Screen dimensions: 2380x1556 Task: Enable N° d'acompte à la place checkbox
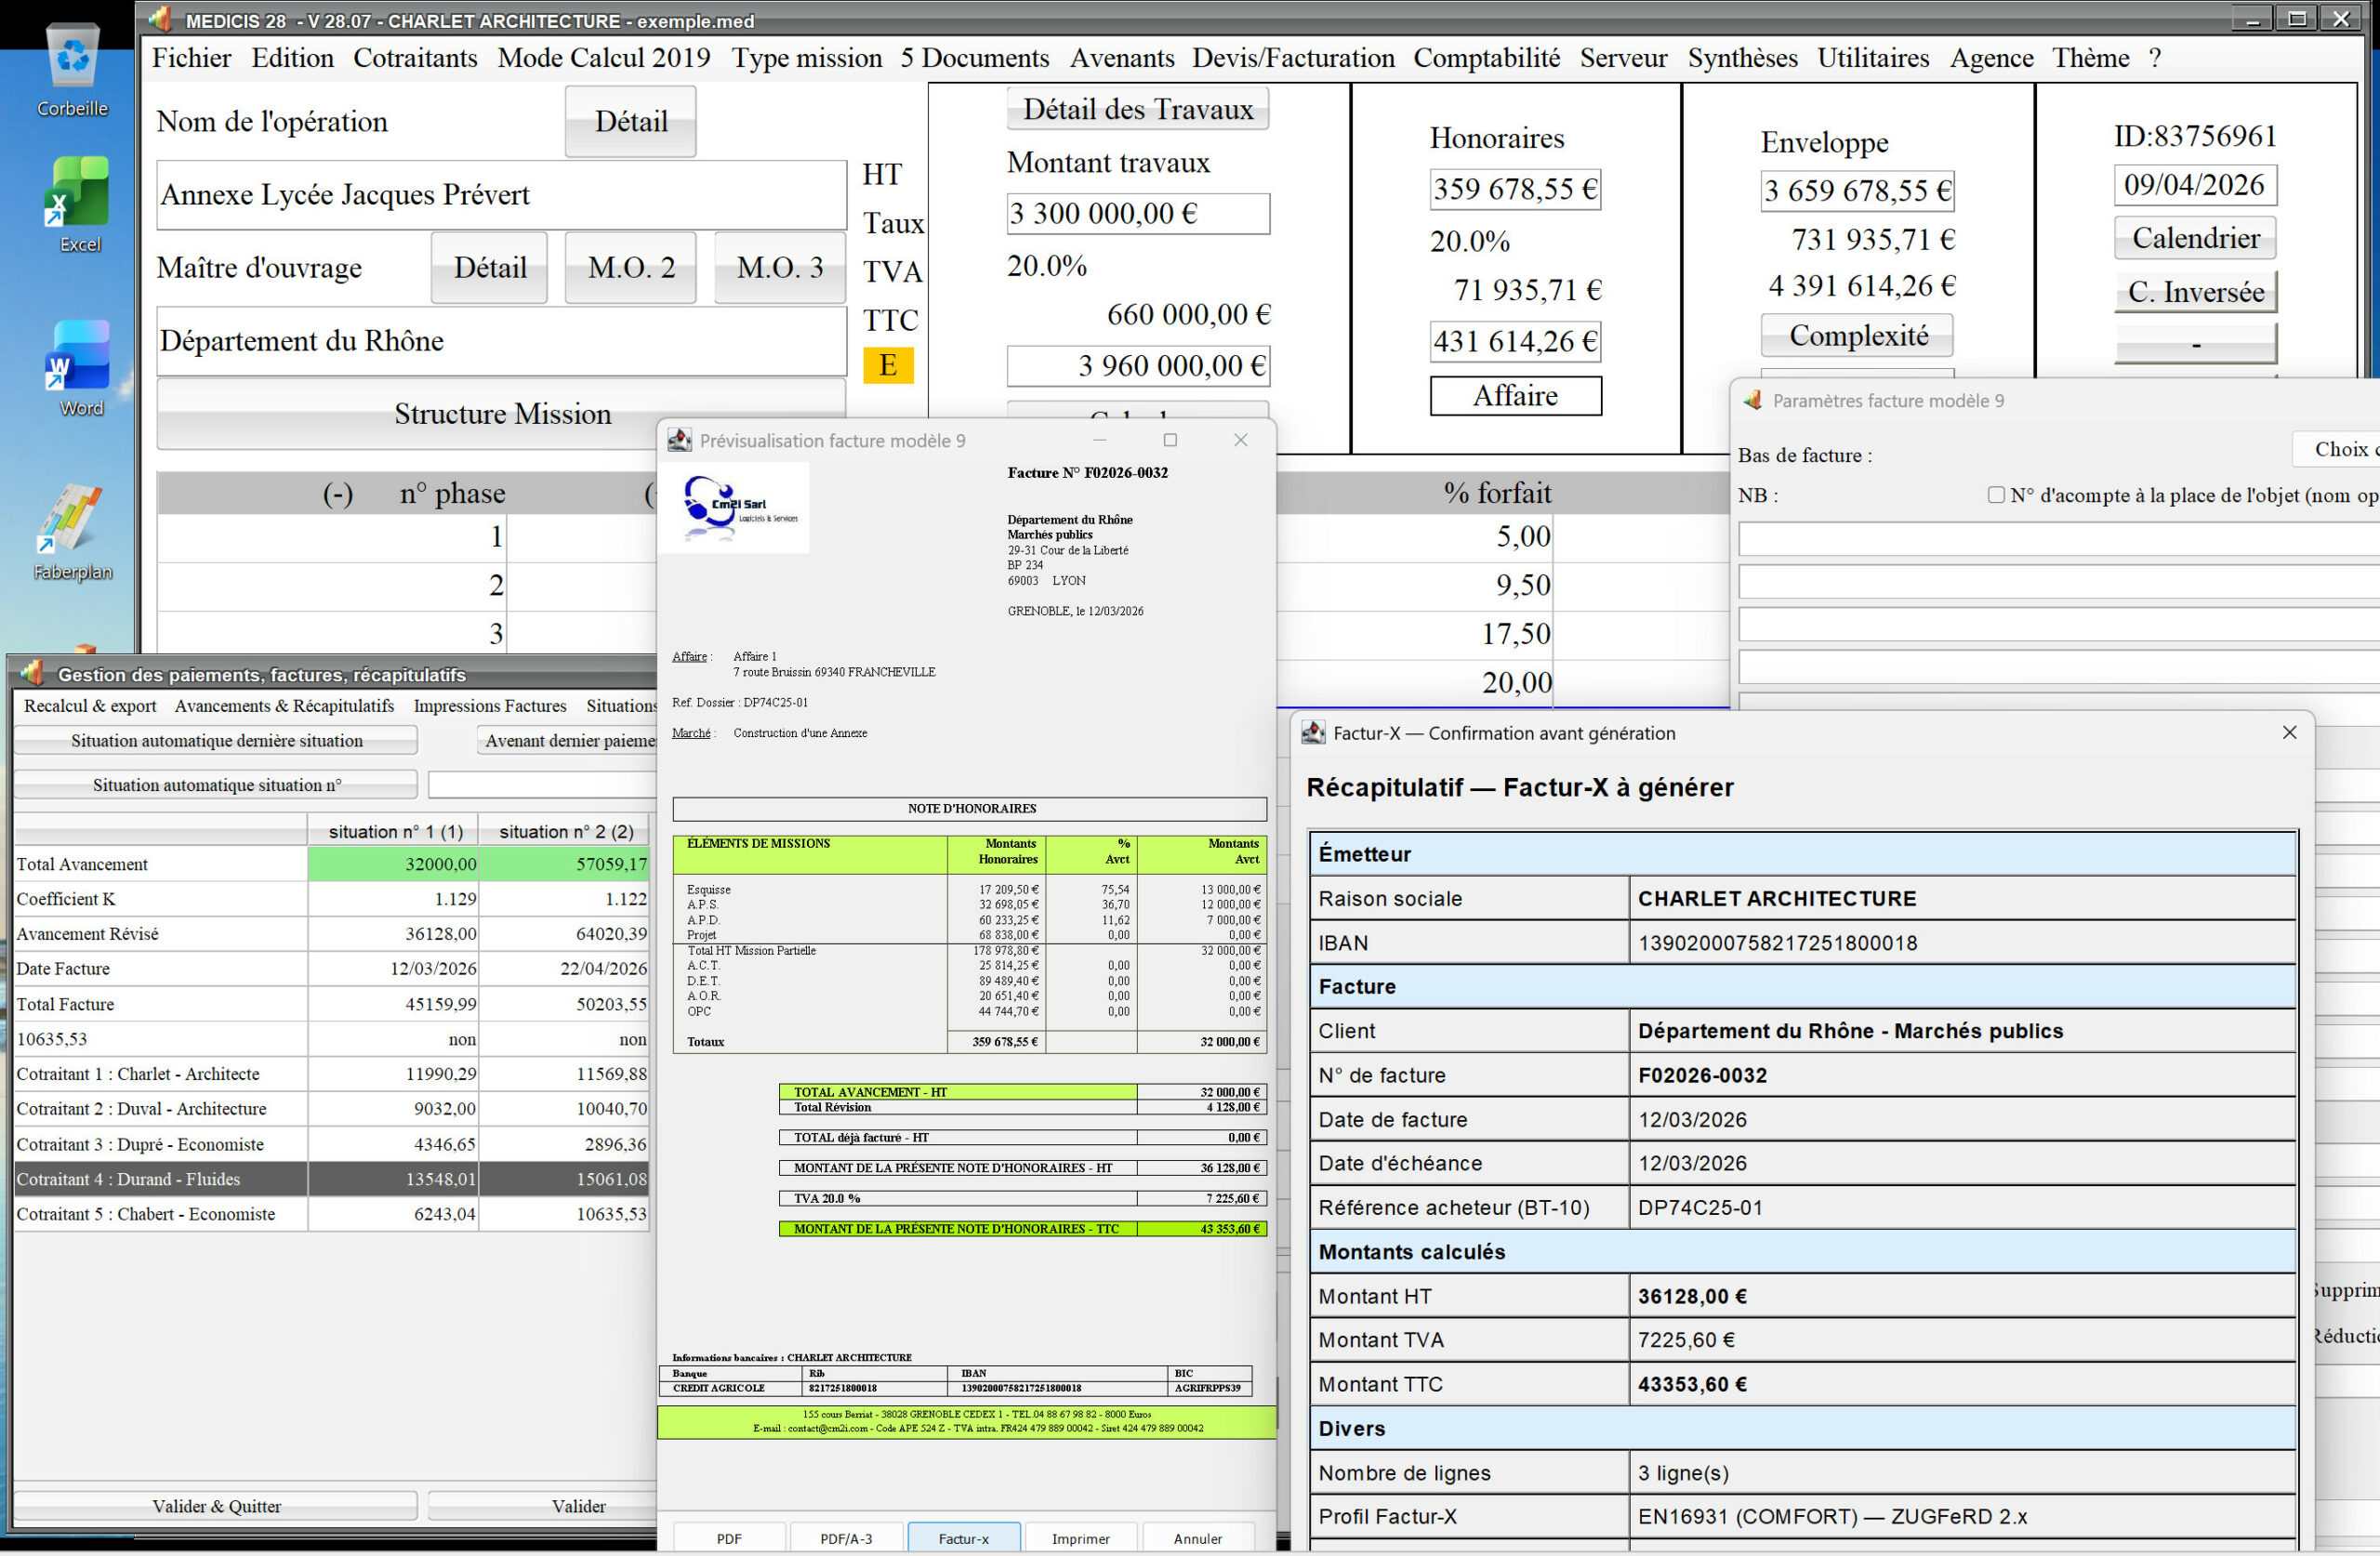[1996, 495]
